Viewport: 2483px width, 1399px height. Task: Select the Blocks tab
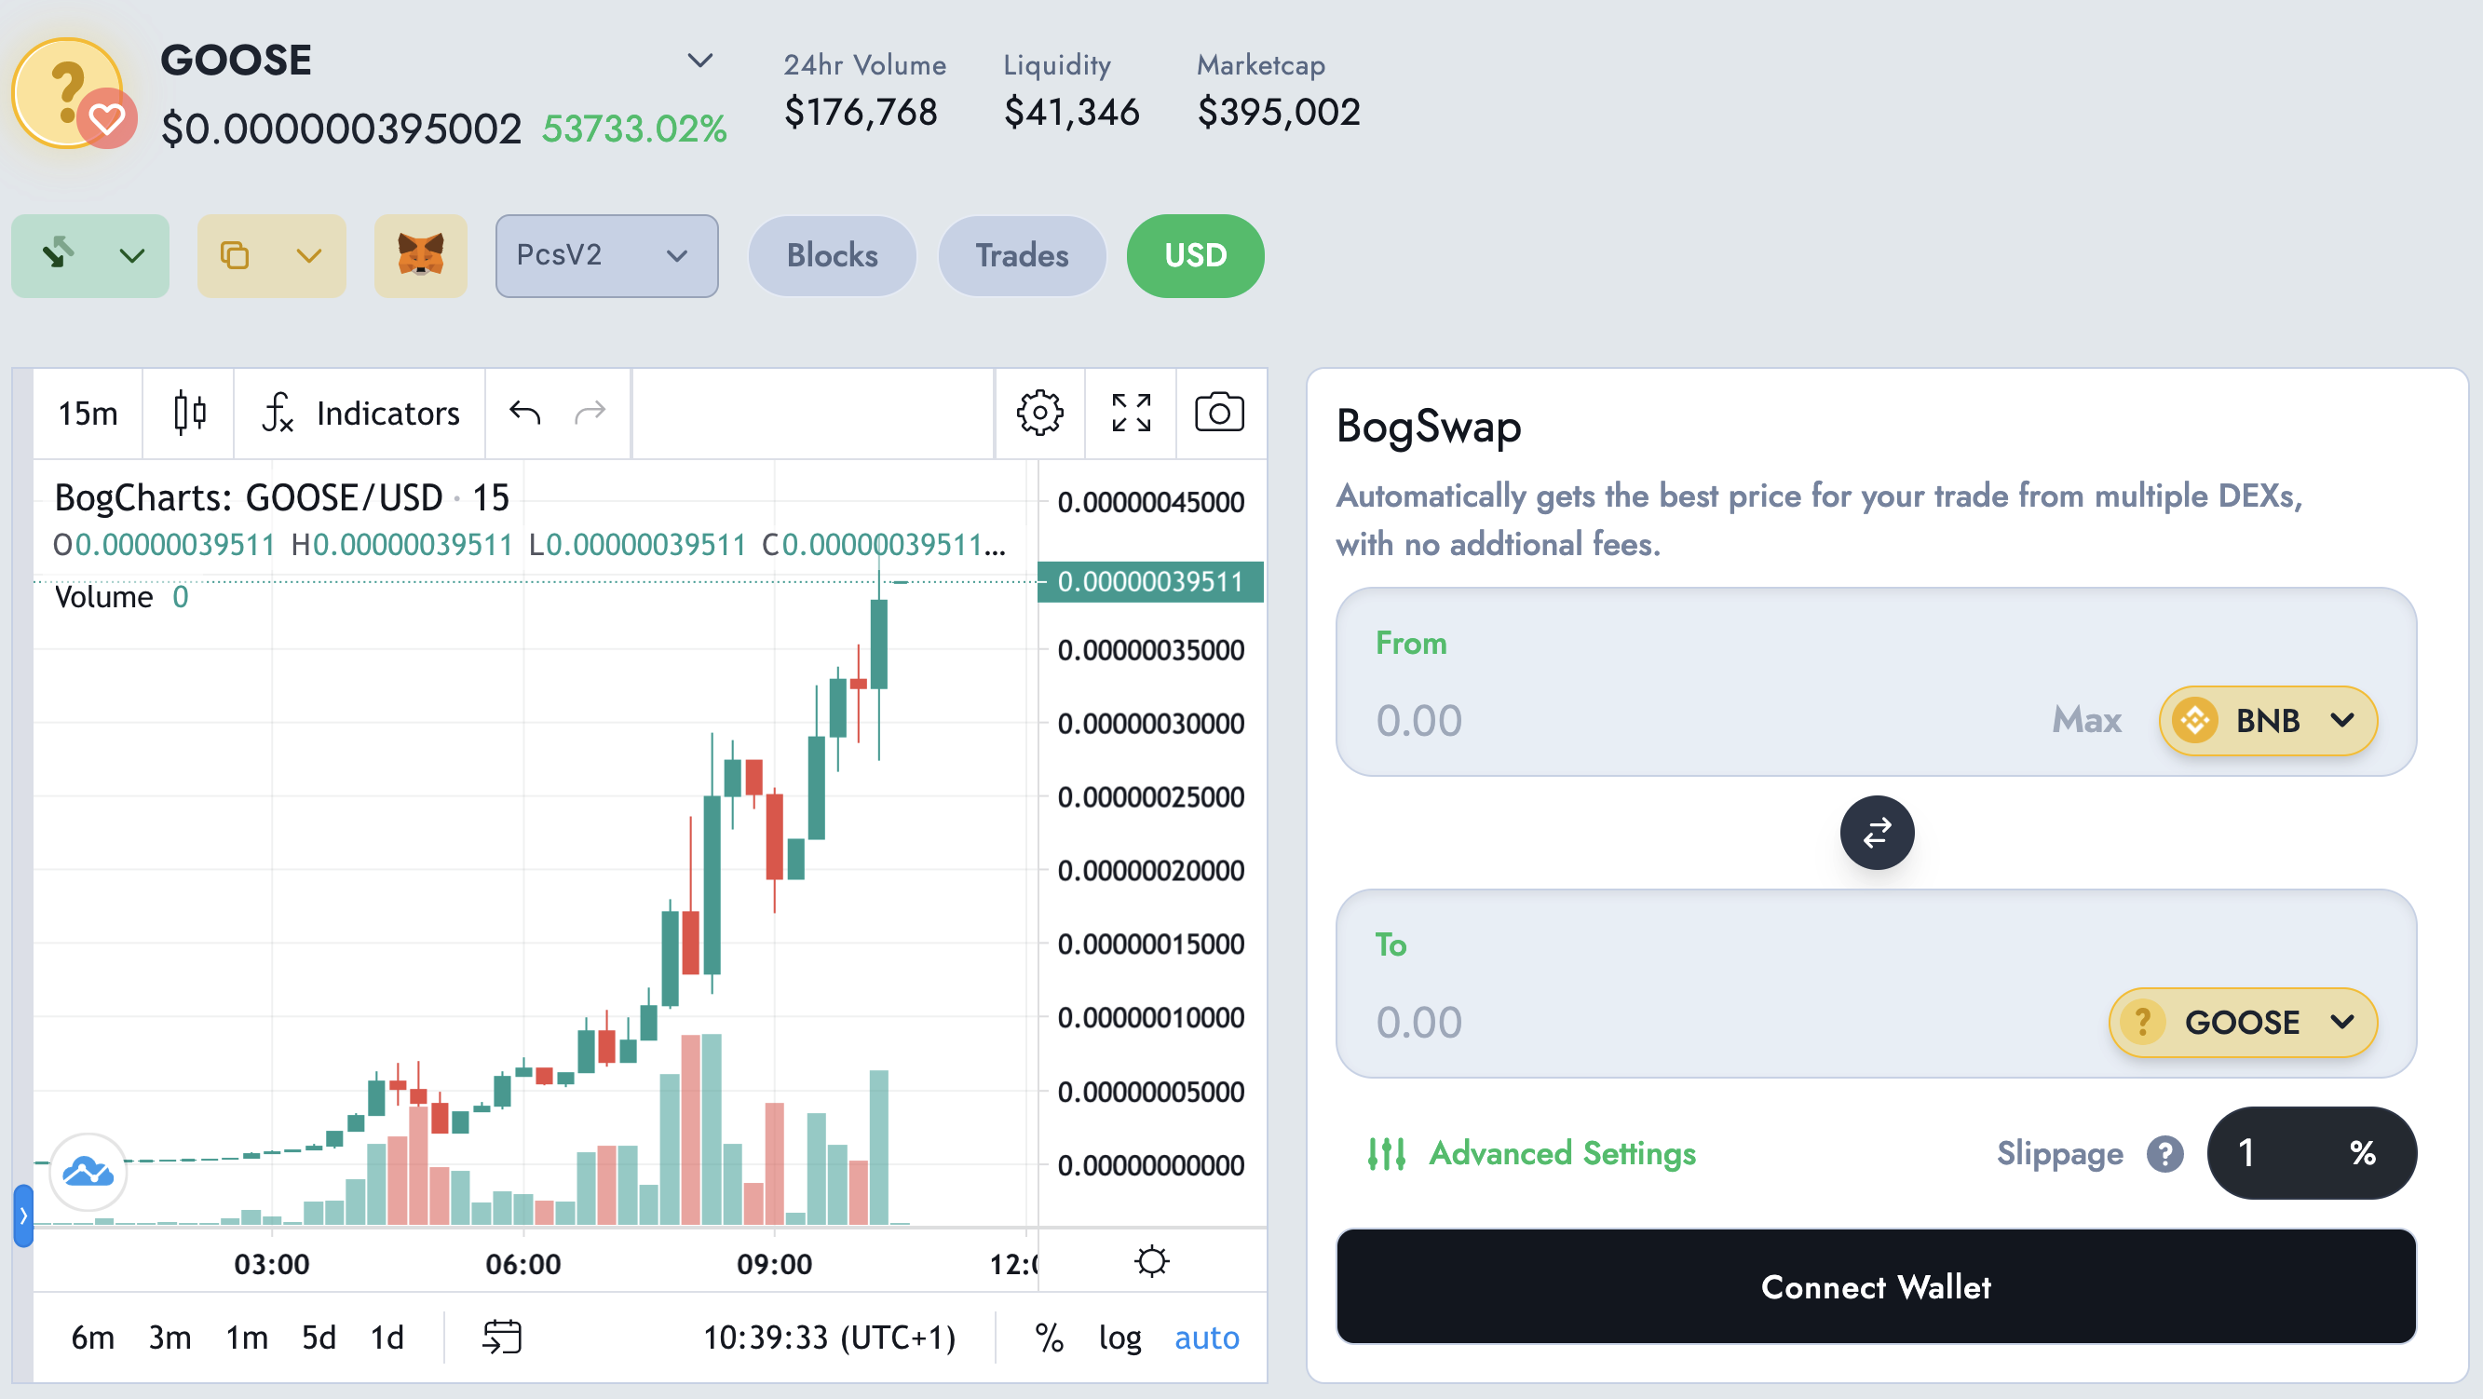pyautogui.click(x=833, y=256)
